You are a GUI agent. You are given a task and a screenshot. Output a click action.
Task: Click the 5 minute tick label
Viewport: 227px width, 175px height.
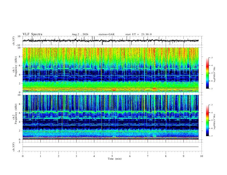(x=112, y=156)
